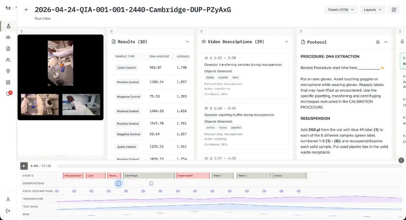
Task: Jump to Centrifuge event on timeline
Action: coord(149,176)
